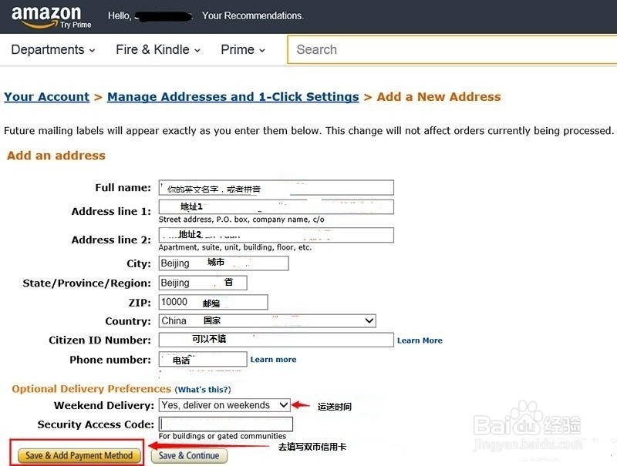Click Save & Continue button

point(189,456)
